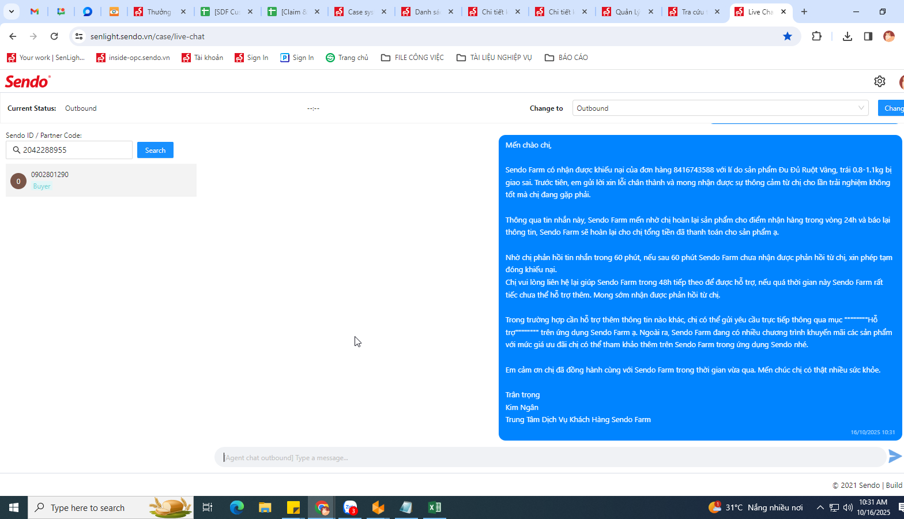Open new browser tab with plus
Image resolution: width=904 pixels, height=519 pixels.
(804, 12)
